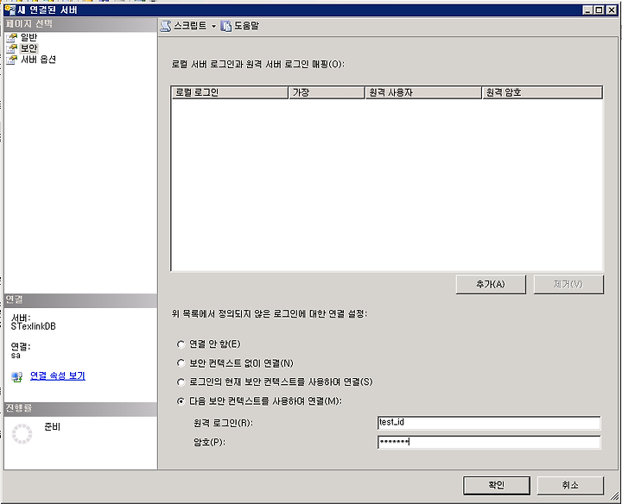Click the 추가(A) add button
The width and height of the screenshot is (622, 504).
(x=491, y=285)
